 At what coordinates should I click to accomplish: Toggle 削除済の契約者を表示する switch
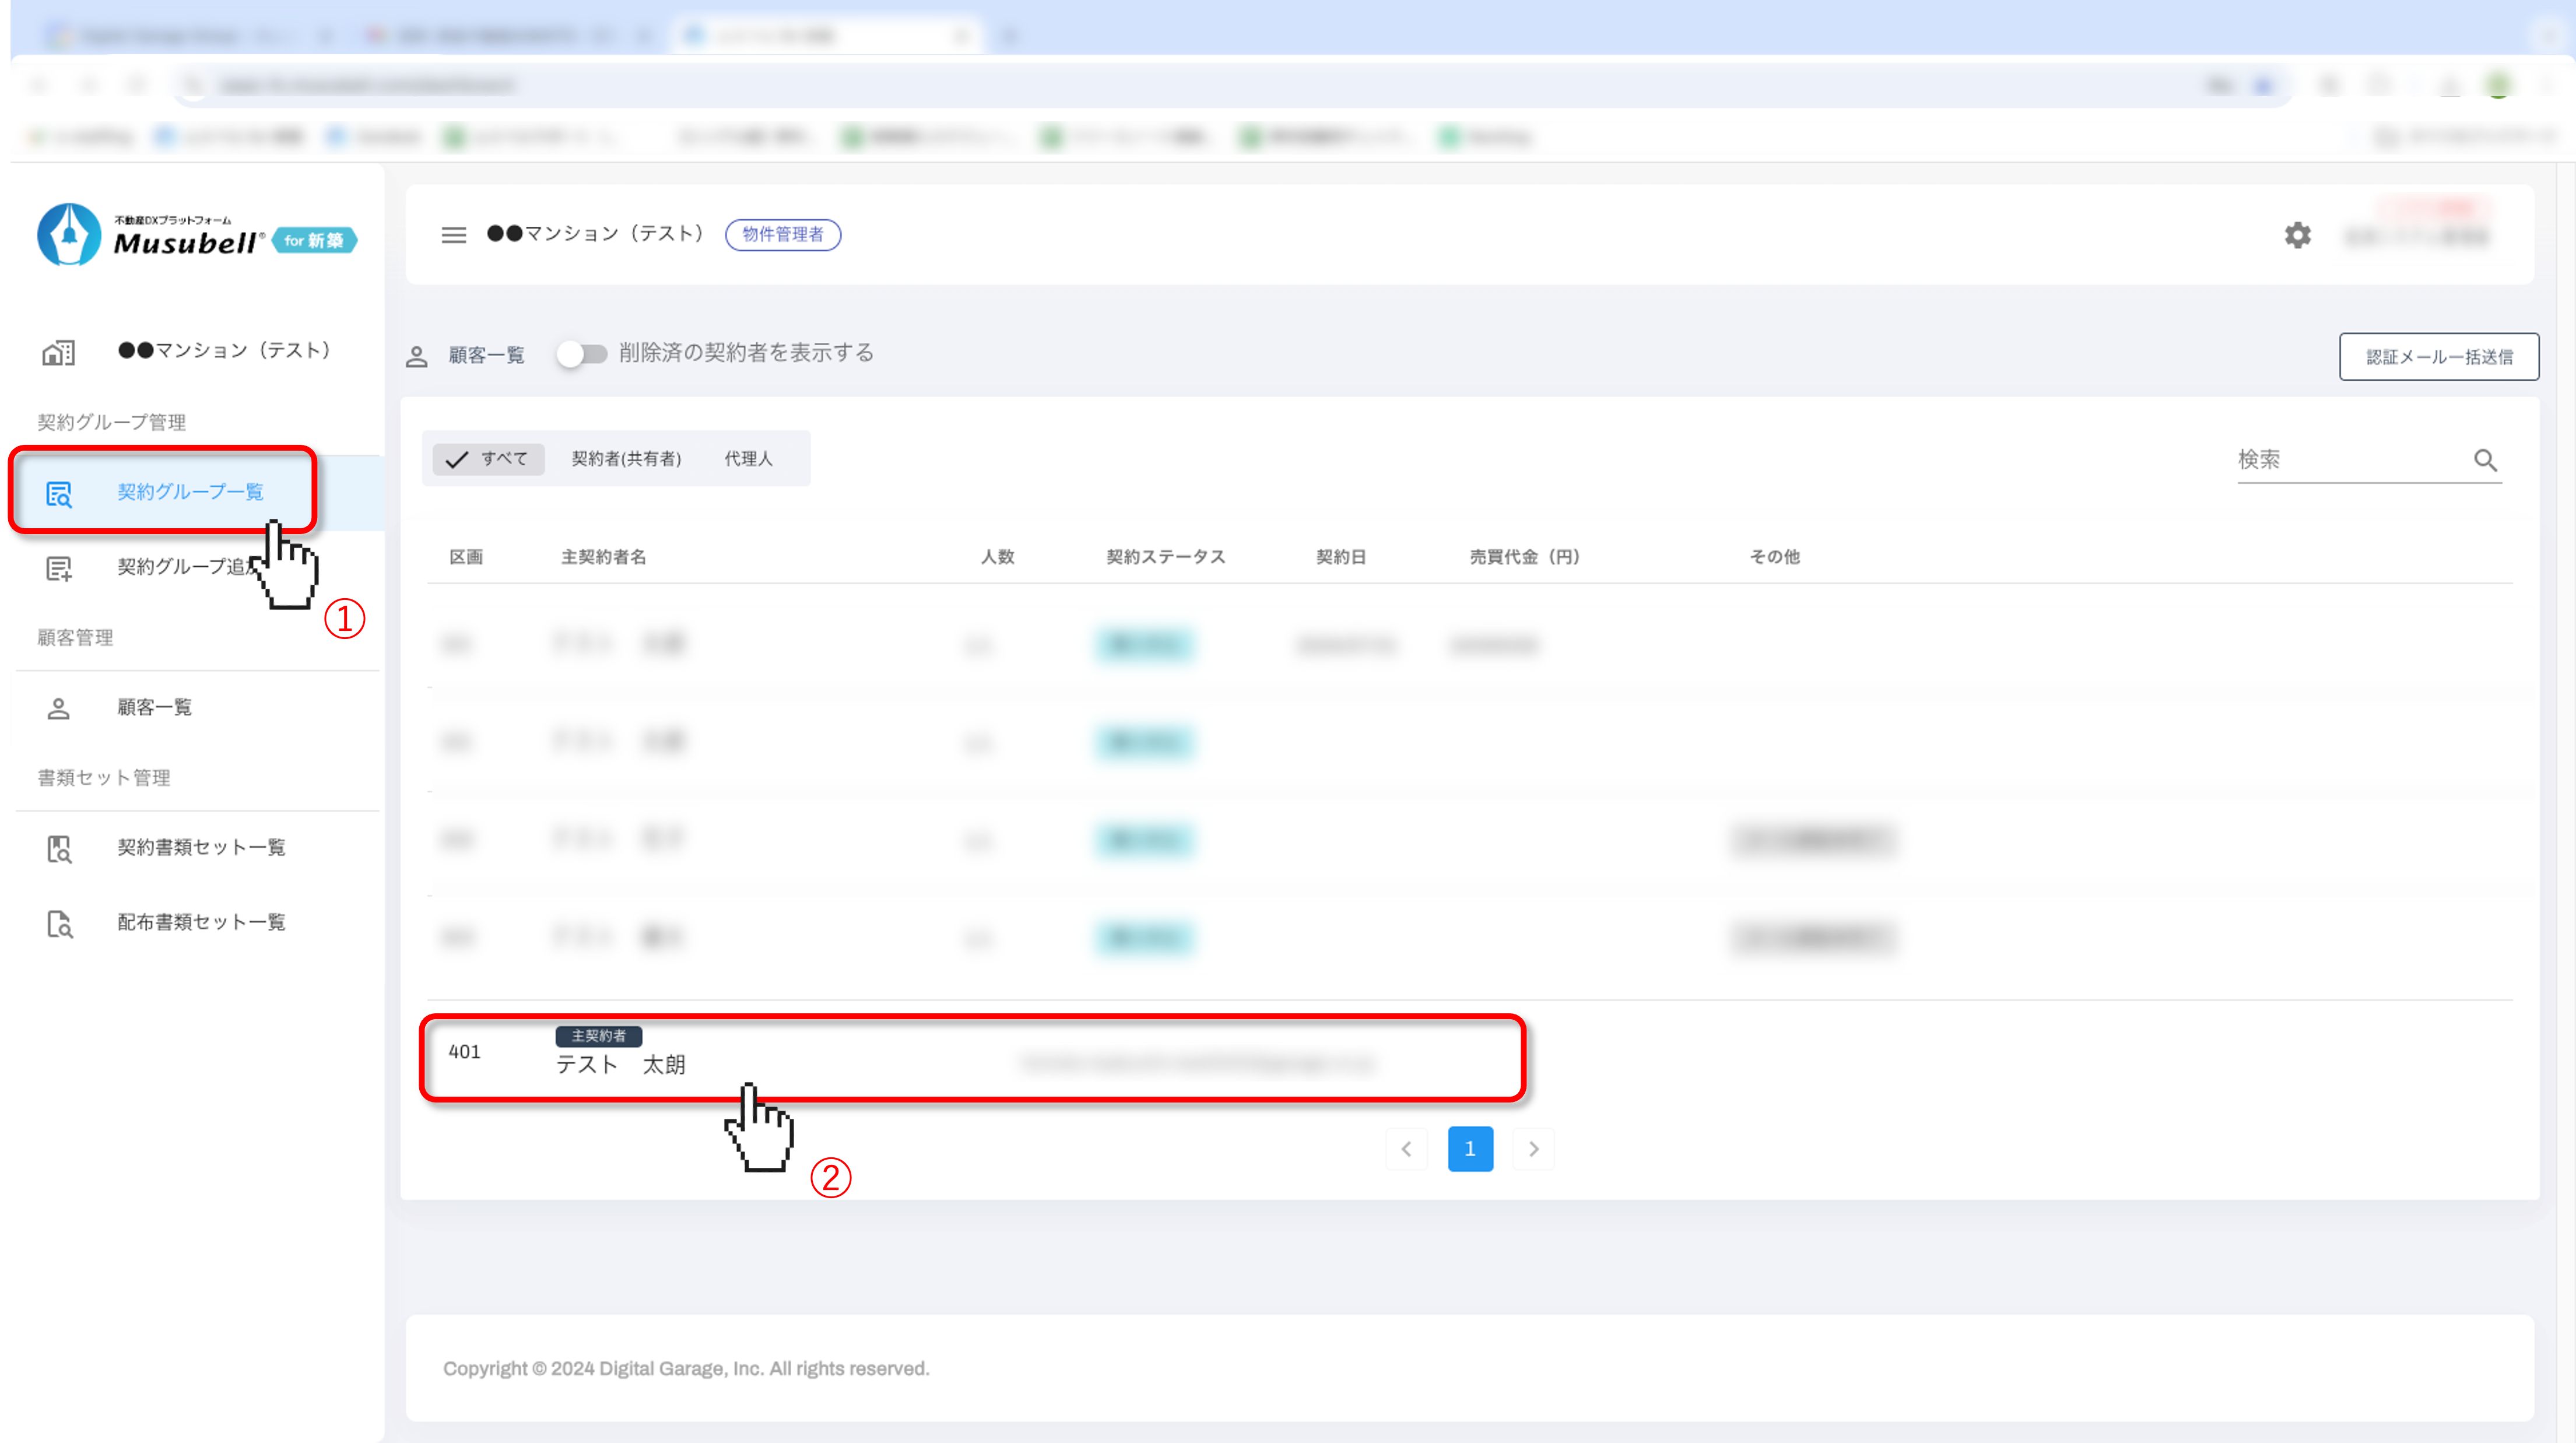[x=582, y=354]
